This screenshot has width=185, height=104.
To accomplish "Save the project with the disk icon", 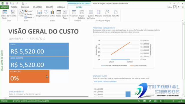I will pos(7,3).
